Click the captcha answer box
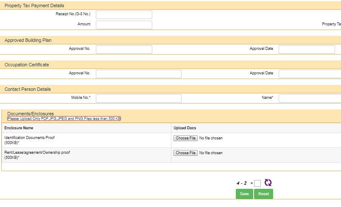 257,183
